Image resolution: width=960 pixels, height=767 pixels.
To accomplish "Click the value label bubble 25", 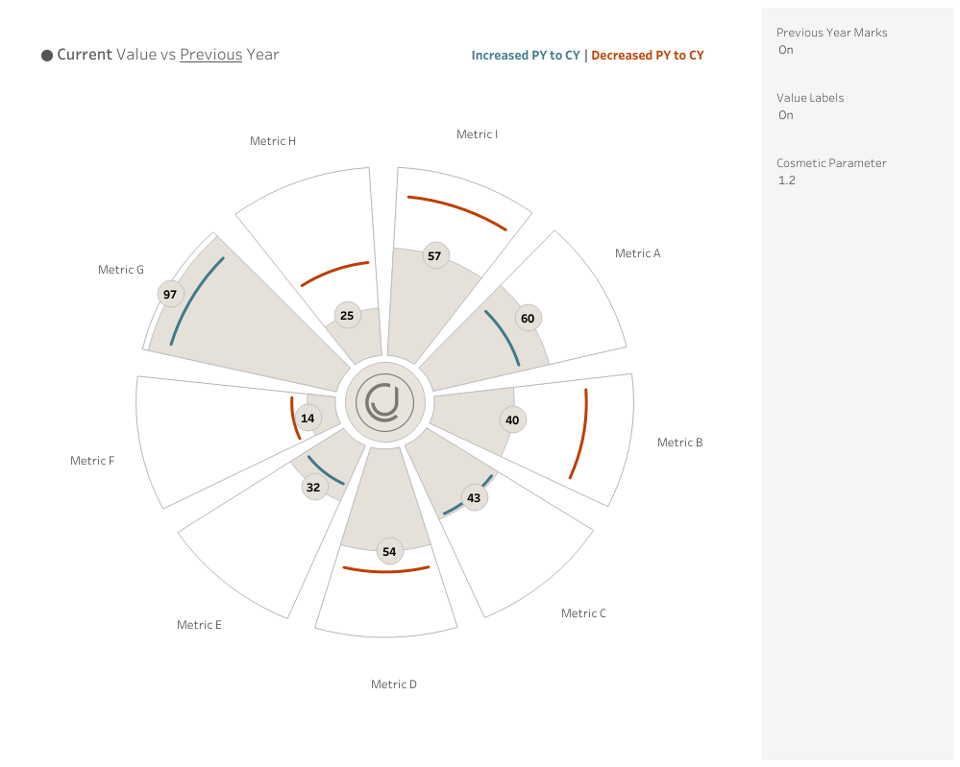I will pyautogui.click(x=347, y=316).
